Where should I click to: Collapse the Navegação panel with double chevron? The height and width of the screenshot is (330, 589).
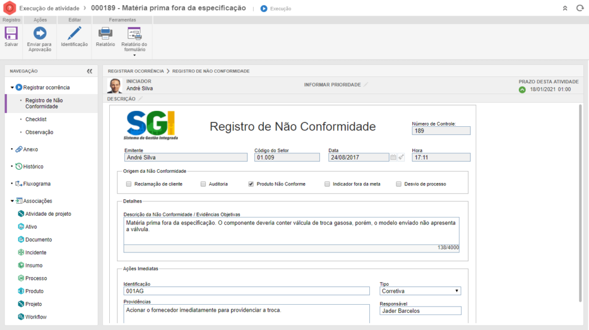pos(89,71)
